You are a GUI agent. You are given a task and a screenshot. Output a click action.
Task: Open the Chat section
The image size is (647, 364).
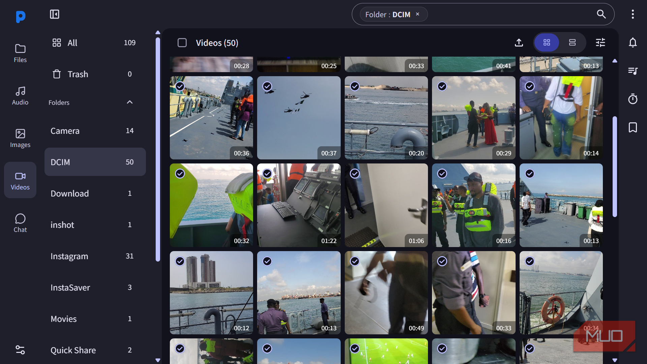pos(20,223)
